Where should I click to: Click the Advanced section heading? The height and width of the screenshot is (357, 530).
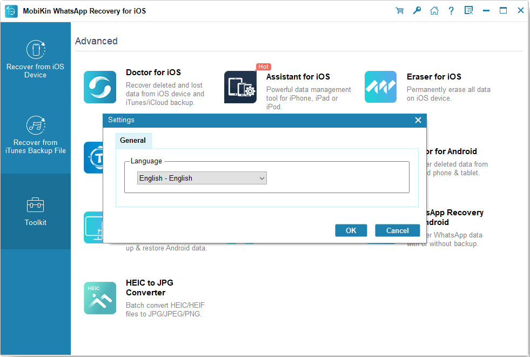pos(96,41)
